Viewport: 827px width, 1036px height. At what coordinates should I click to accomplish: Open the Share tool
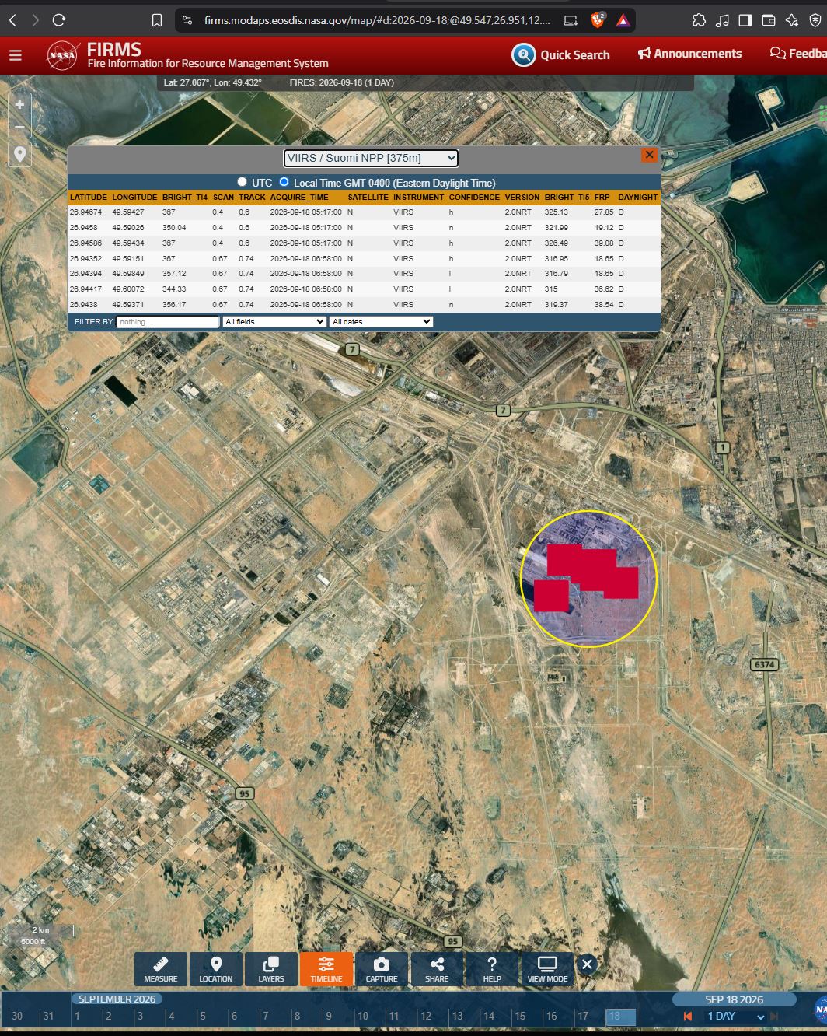437,969
